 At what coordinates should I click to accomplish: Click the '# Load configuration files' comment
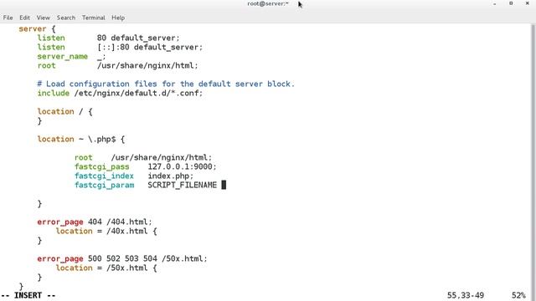click(166, 84)
